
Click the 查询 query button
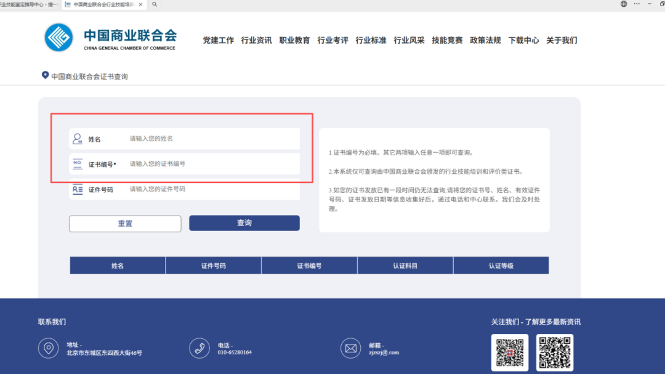tap(244, 223)
